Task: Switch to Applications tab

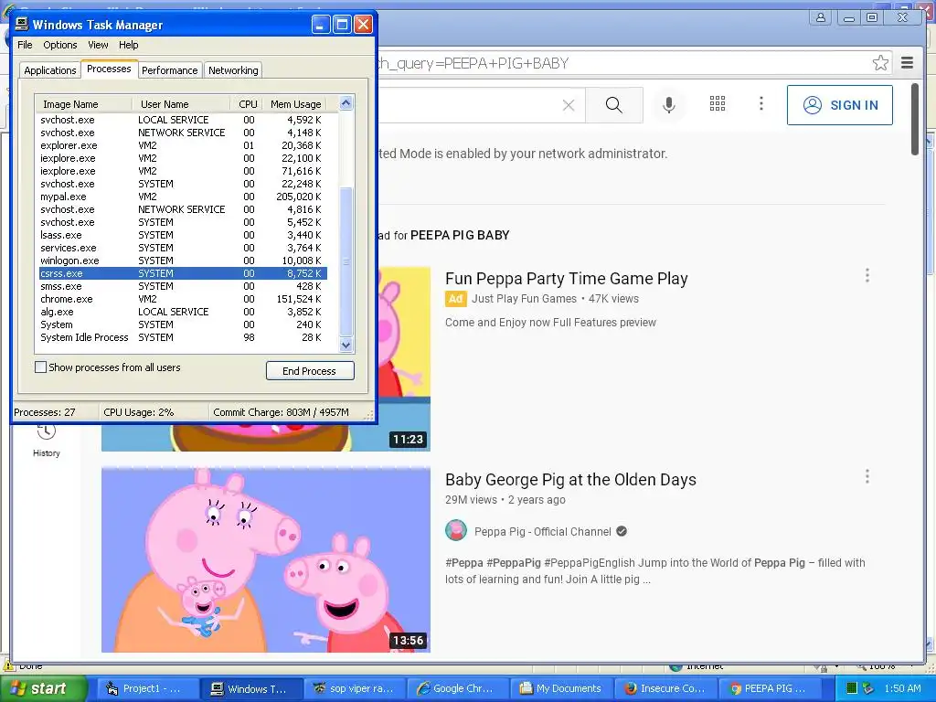Action: click(x=50, y=69)
